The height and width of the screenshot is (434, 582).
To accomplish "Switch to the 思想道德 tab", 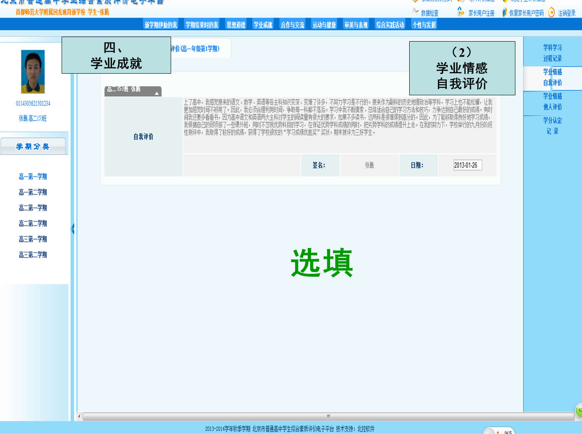I will tap(236, 25).
